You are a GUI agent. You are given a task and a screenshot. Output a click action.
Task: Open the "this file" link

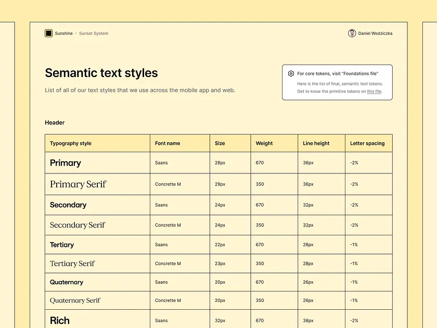[x=375, y=91]
